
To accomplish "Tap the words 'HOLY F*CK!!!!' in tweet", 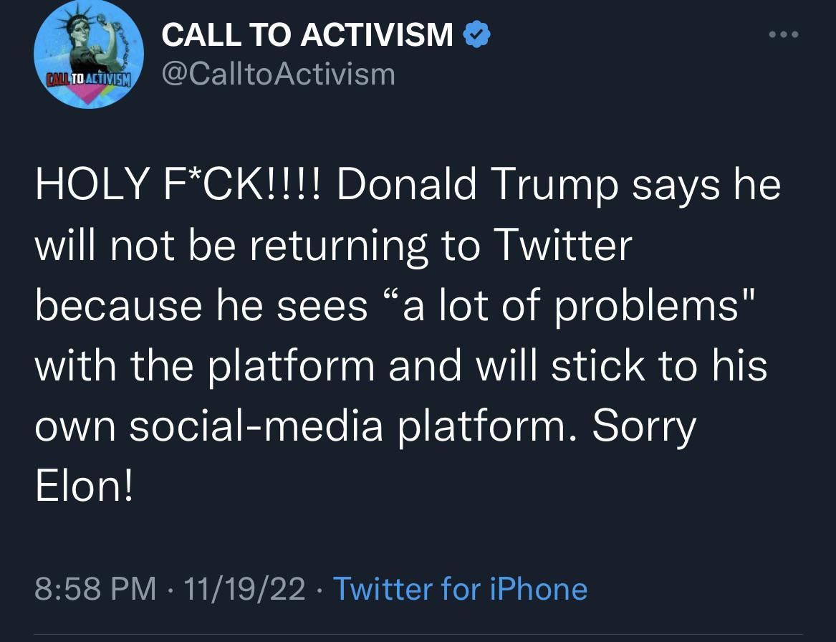I will tap(179, 185).
